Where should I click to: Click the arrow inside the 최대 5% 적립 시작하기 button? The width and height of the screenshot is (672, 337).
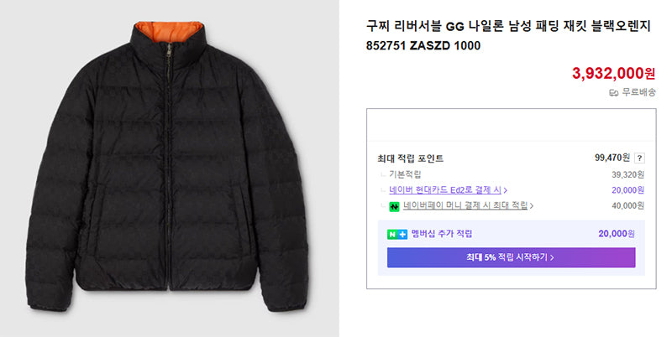tap(552, 257)
